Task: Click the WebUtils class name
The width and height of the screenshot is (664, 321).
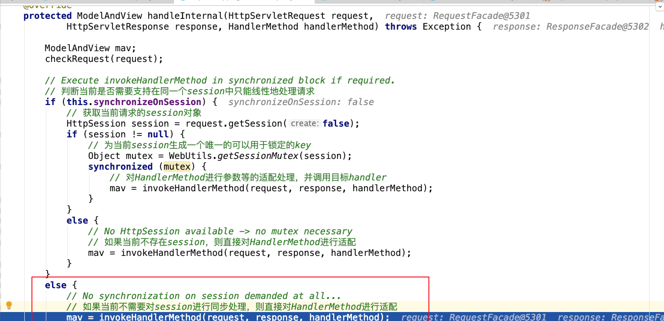Action: [x=191, y=156]
